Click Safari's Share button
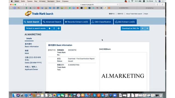The image size is (175, 98). pyautogui.click(x=157, y=5)
